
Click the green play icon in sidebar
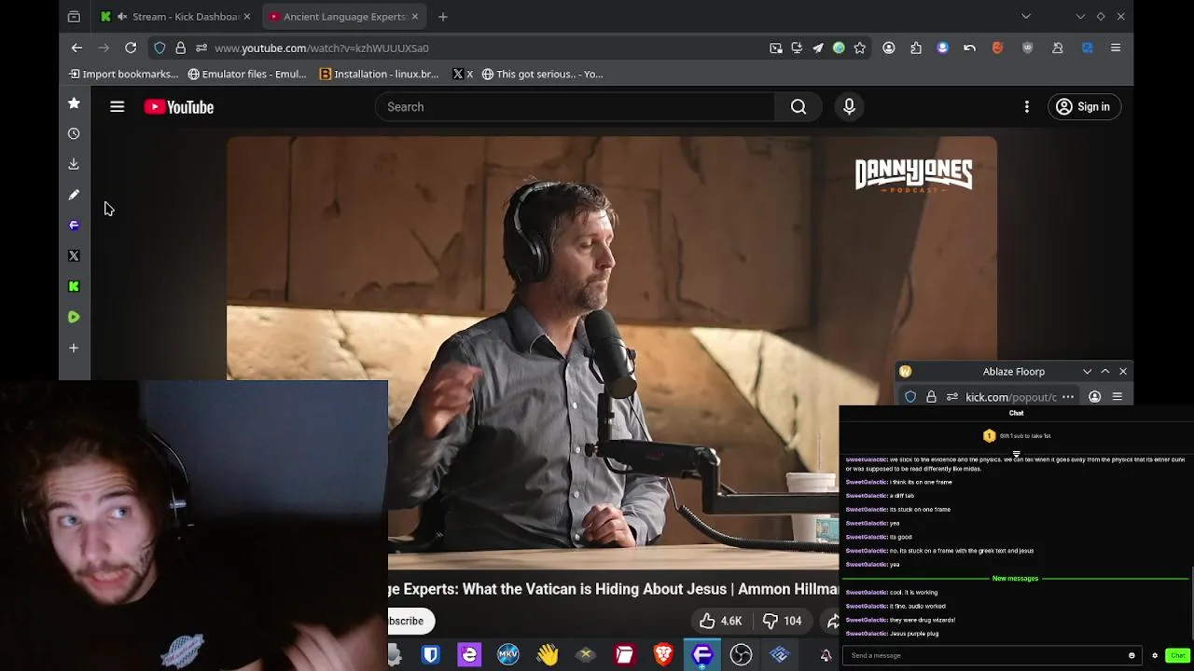74,317
